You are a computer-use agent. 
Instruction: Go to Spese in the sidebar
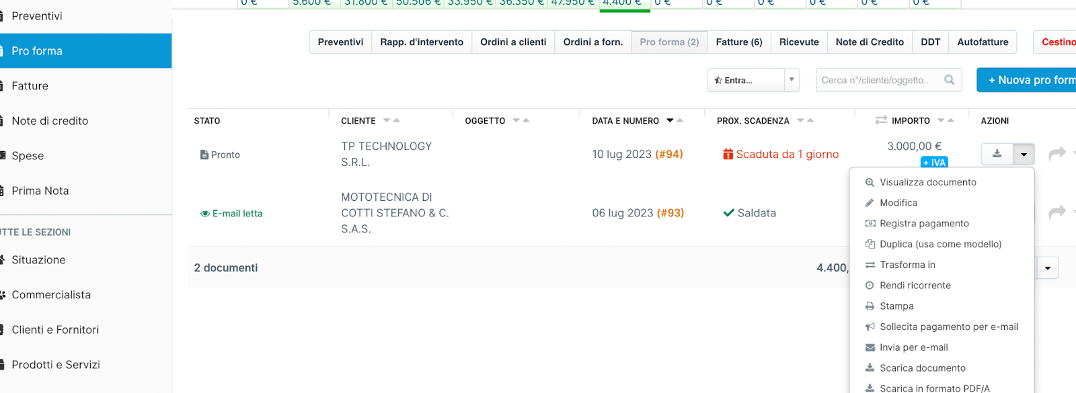click(x=28, y=156)
